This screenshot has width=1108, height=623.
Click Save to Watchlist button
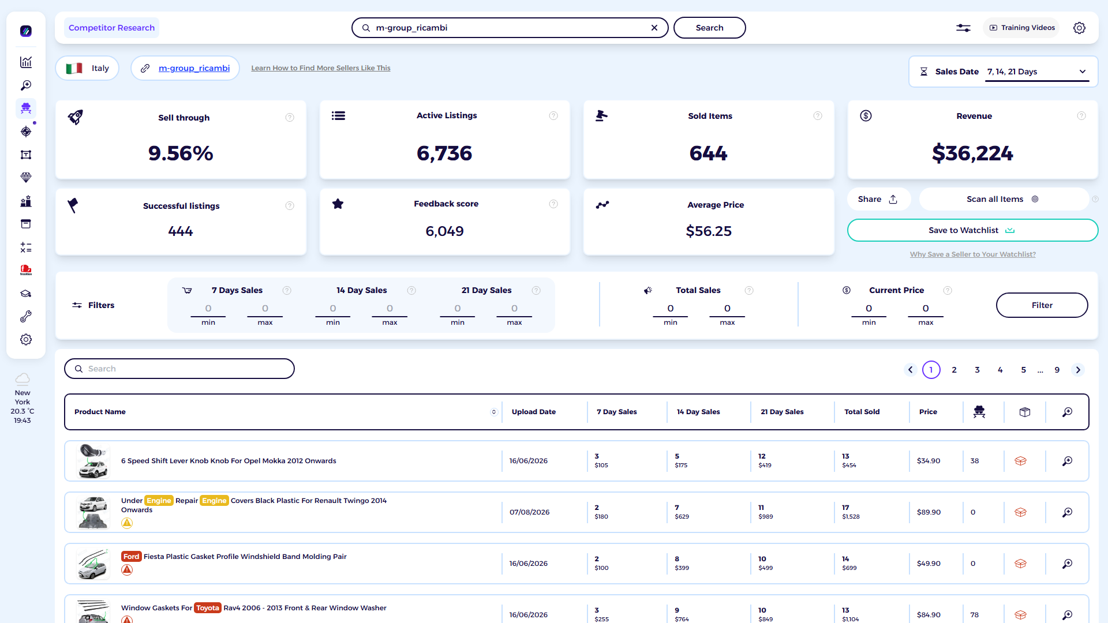pyautogui.click(x=972, y=230)
